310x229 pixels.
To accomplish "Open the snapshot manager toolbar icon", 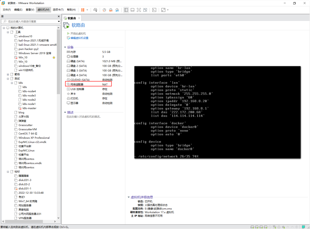I will pos(117,10).
